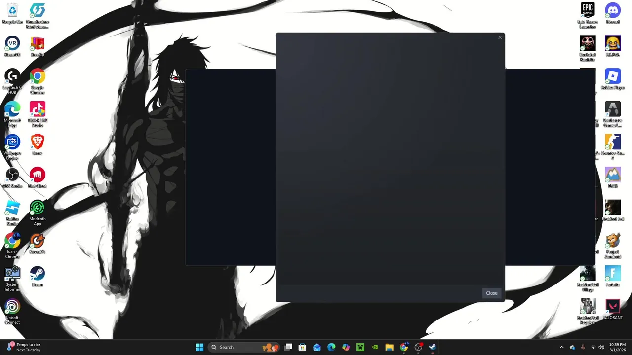Open the PEAK game desktop icon

(613, 178)
